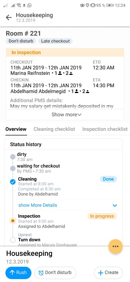Tap the blue Cleaning completed checkmark
Screen dimensions: 130x282
13,182
